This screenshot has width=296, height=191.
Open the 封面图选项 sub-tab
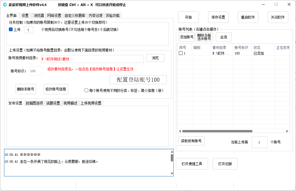point(34,103)
